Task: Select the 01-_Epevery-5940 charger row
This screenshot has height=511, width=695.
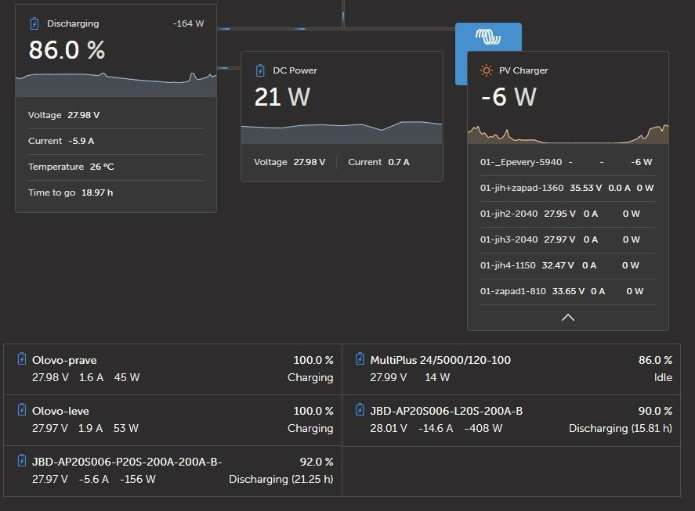Action: coord(568,162)
